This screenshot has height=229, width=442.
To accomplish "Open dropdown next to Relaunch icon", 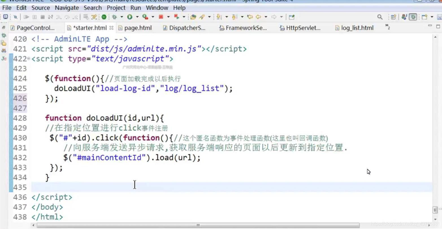I will click(184, 17).
